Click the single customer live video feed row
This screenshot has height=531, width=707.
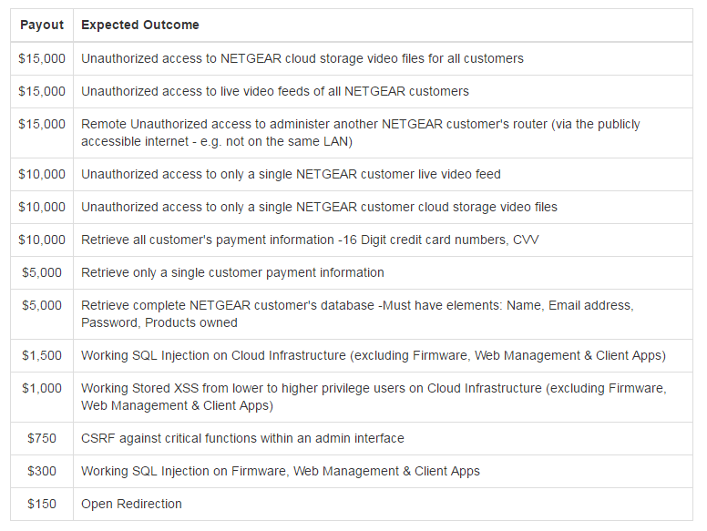point(291,174)
